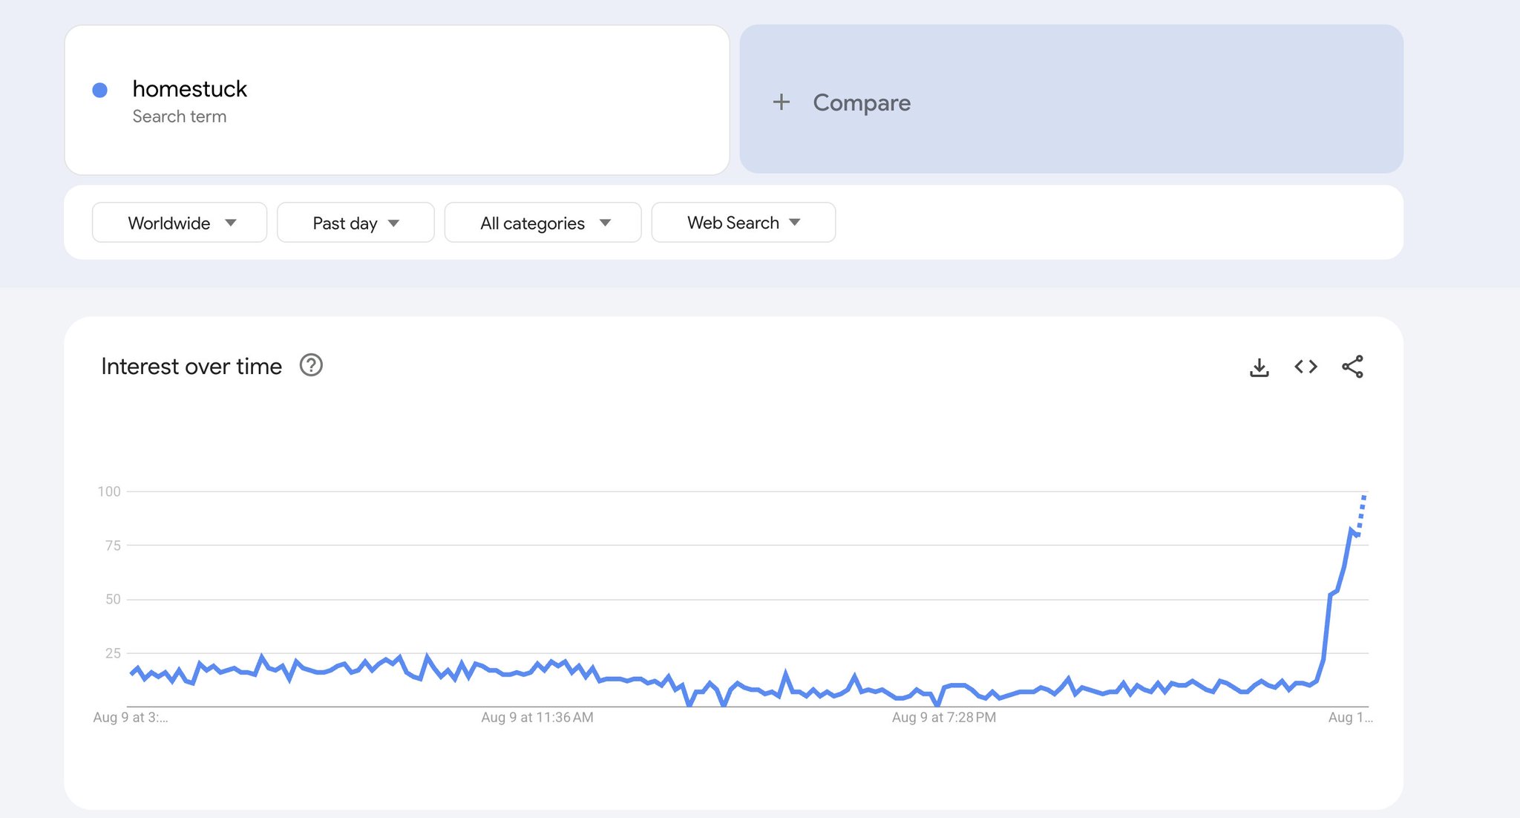Open the embed code icon
This screenshot has width=1520, height=818.
point(1306,367)
